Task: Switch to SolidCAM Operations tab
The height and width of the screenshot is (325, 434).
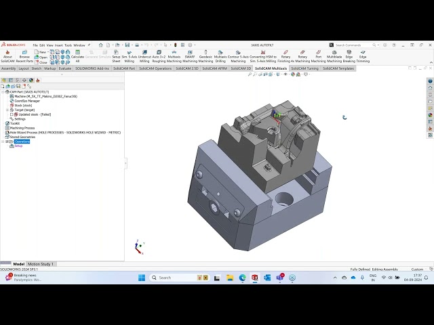Action: (155, 68)
